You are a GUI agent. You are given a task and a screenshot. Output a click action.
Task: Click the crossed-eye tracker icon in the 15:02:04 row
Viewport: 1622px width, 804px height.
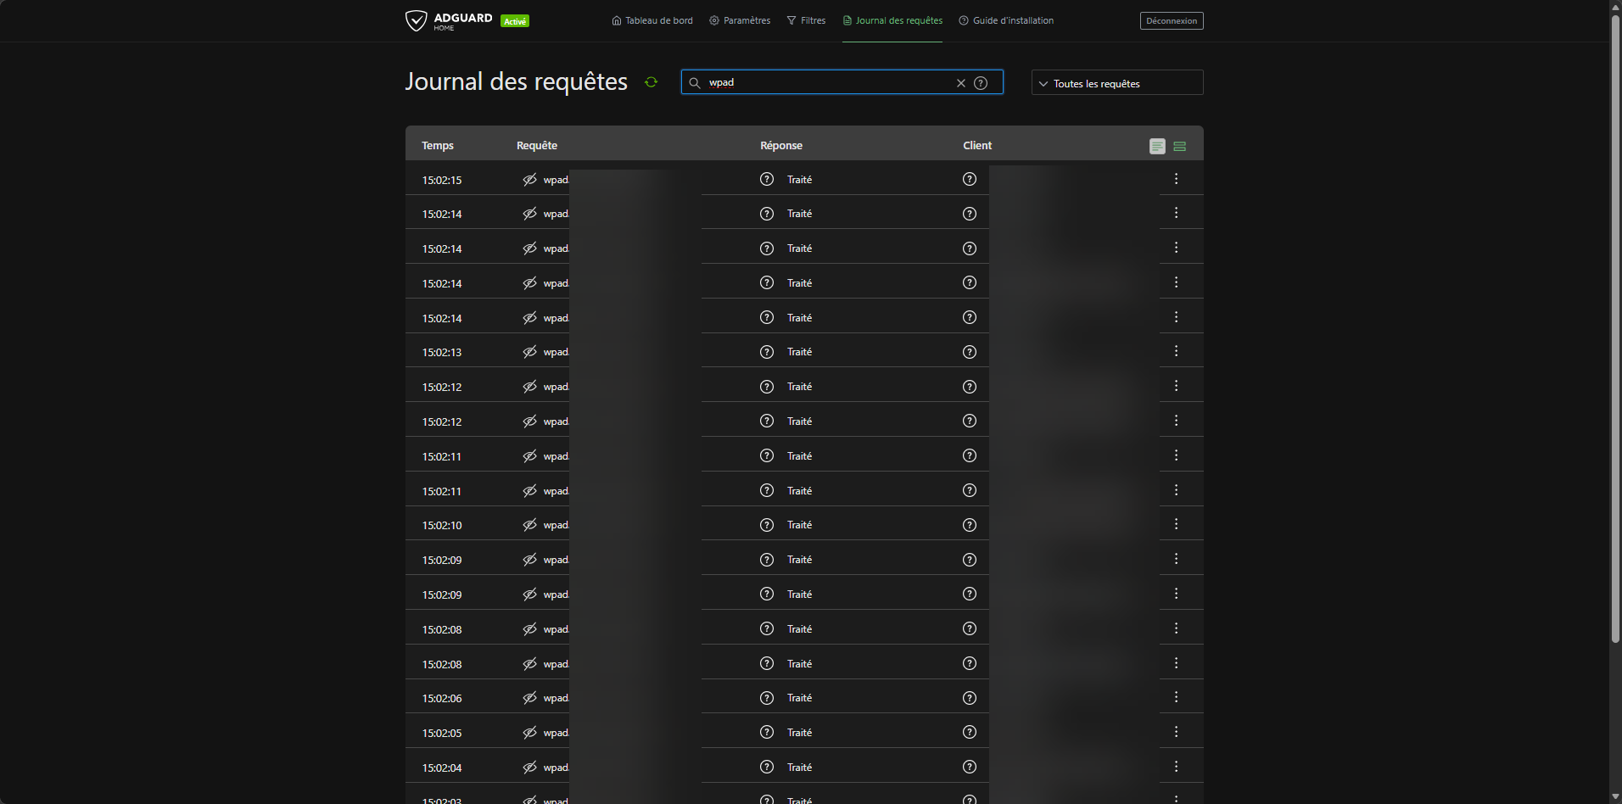529,768
